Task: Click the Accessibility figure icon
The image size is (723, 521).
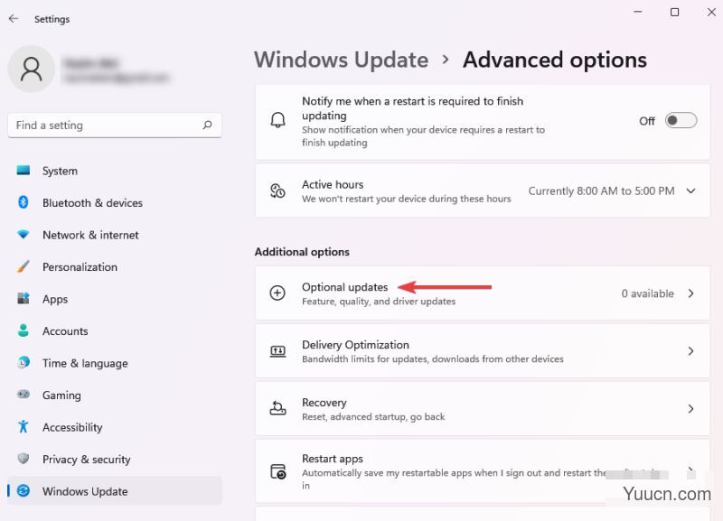Action: pos(23,426)
